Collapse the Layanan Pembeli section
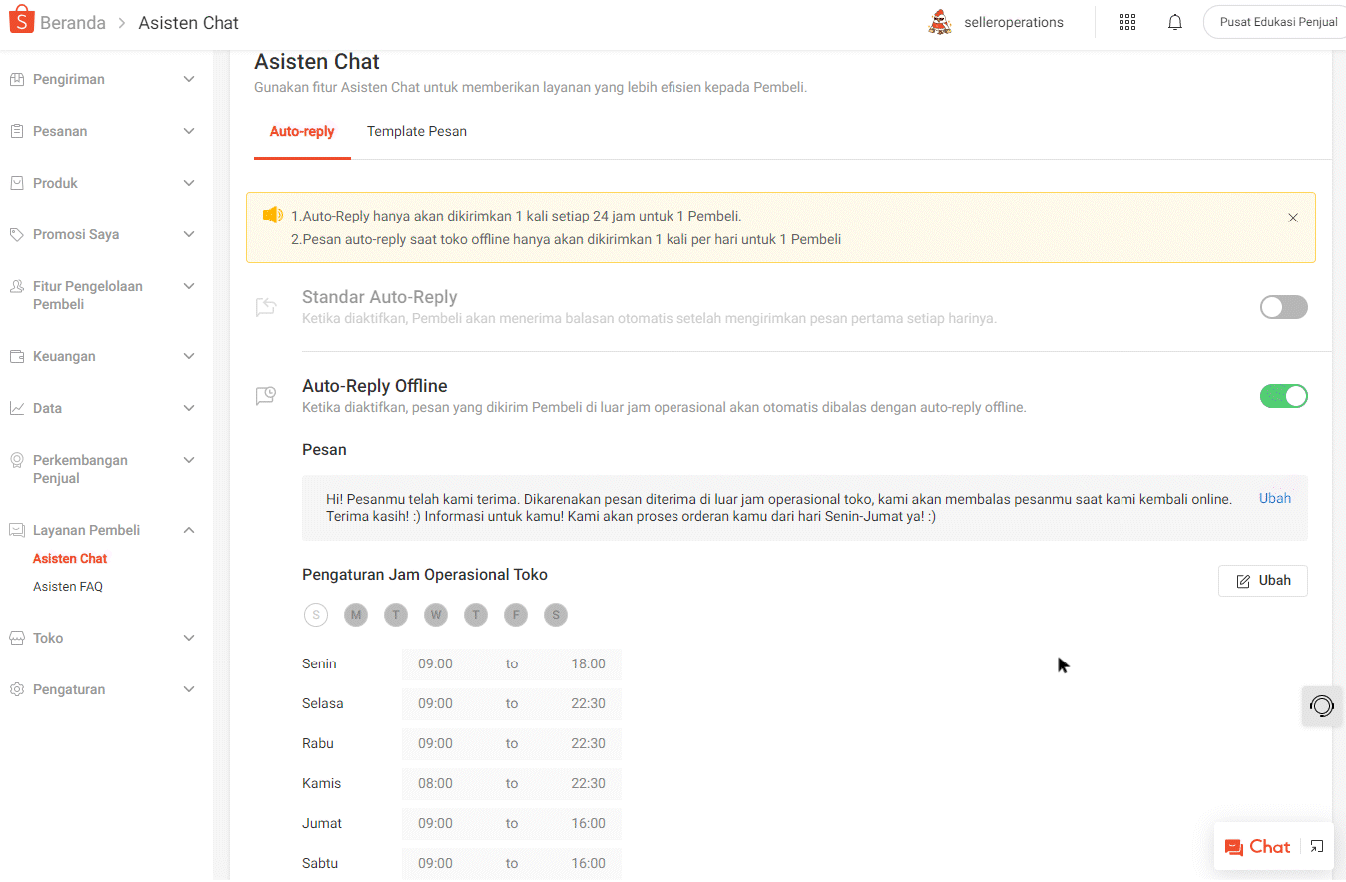 point(100,530)
